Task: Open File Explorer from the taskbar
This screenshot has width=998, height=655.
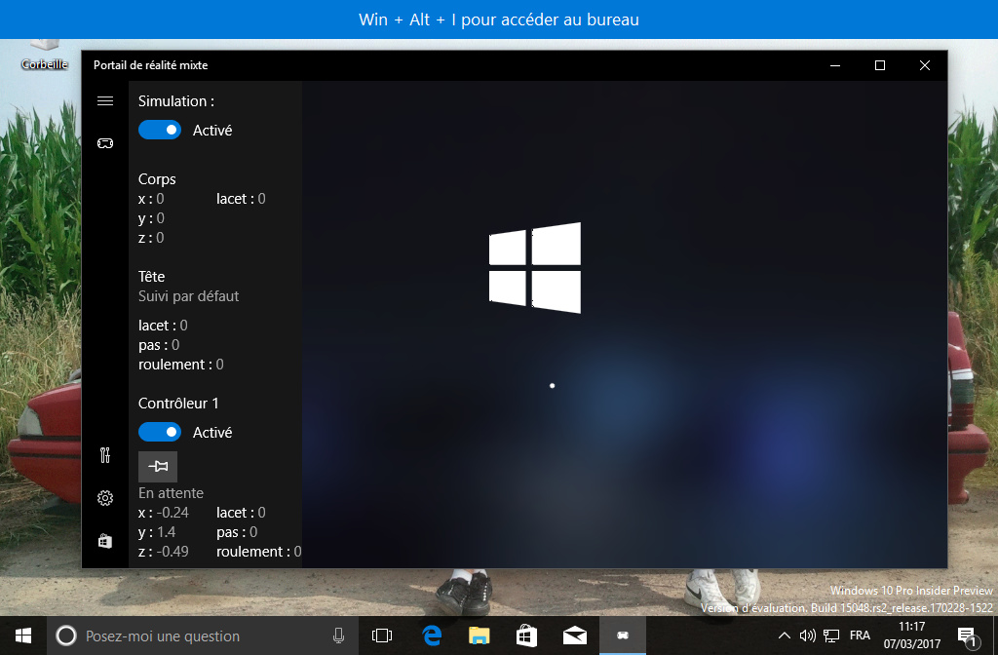Action: (480, 636)
